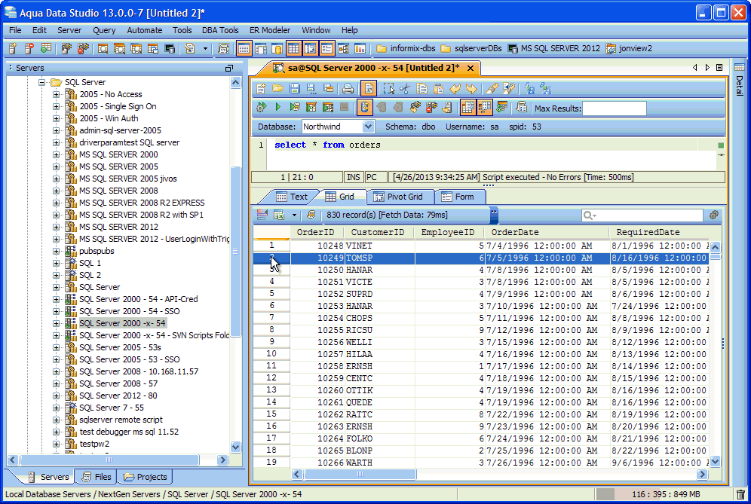751x504 pixels.
Task: Open the Query menu
Action: (104, 30)
